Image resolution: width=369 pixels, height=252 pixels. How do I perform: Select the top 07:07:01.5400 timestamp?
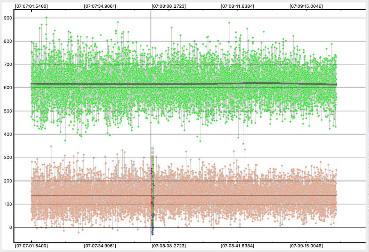point(31,6)
